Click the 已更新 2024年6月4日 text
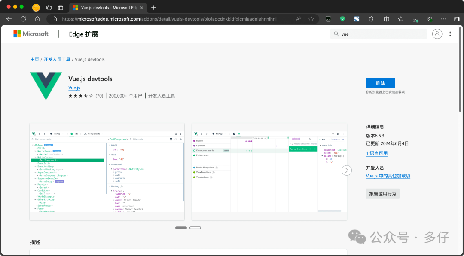 pos(388,143)
